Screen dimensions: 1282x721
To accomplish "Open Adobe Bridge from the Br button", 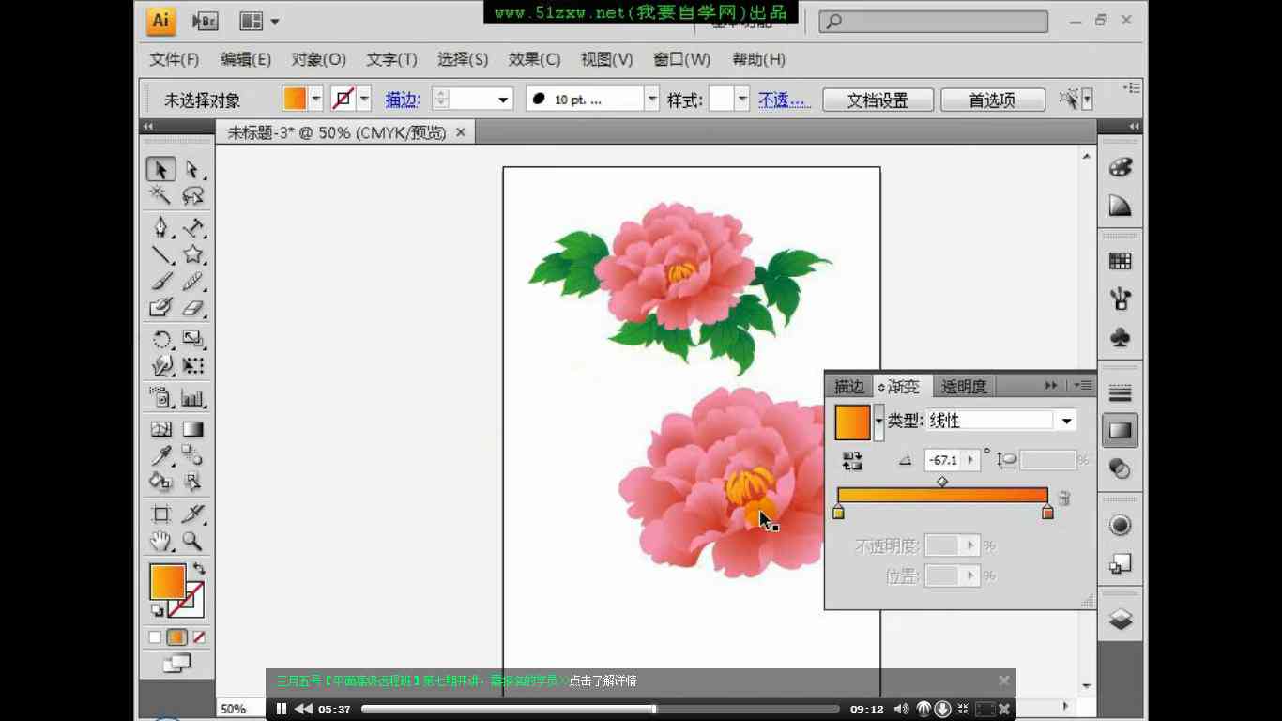I will tap(205, 21).
